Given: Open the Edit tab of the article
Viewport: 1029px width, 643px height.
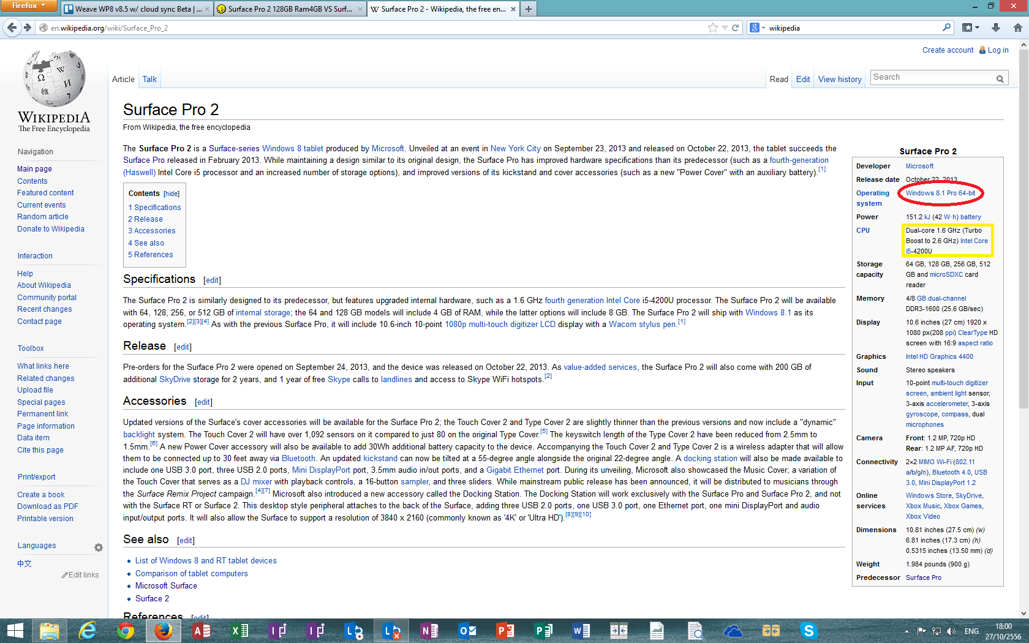Looking at the screenshot, I should pyautogui.click(x=803, y=80).
